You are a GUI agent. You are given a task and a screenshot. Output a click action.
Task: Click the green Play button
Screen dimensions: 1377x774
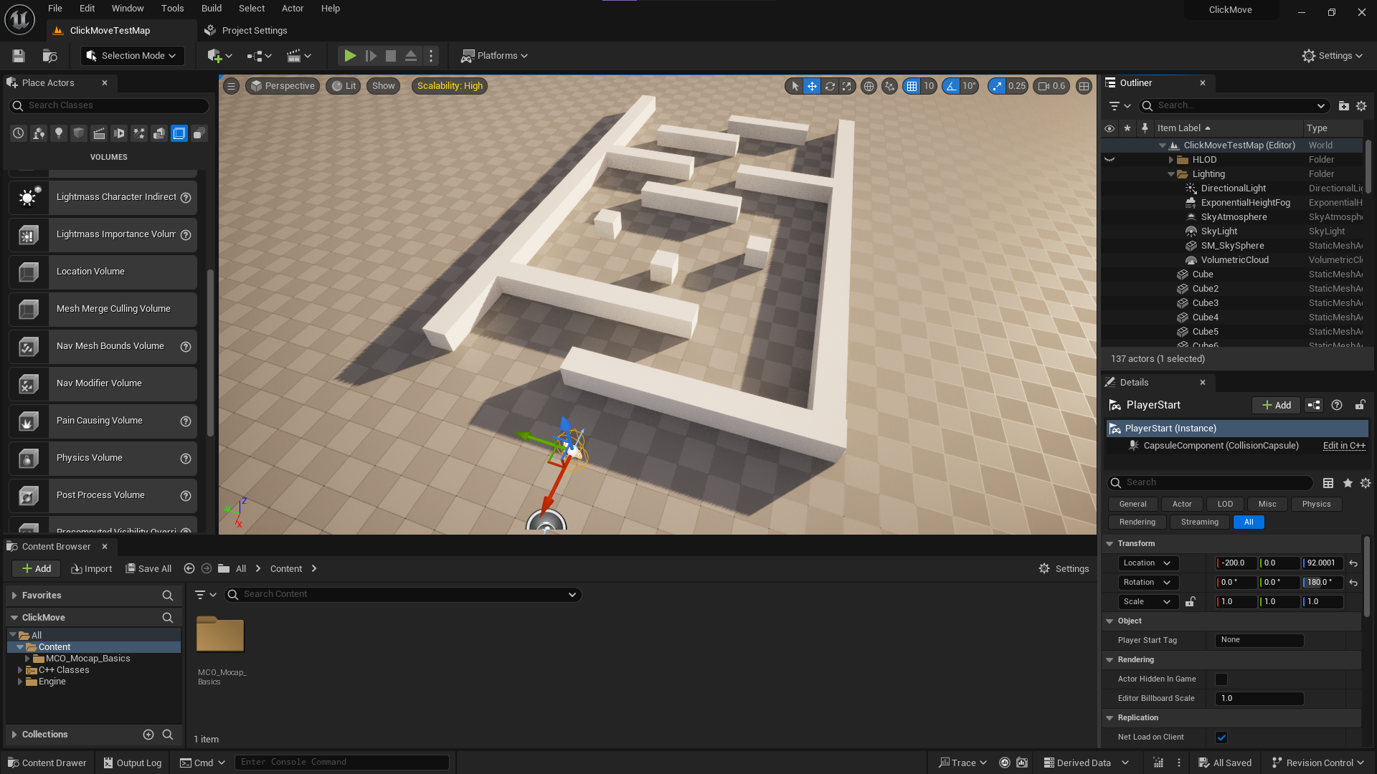(349, 56)
